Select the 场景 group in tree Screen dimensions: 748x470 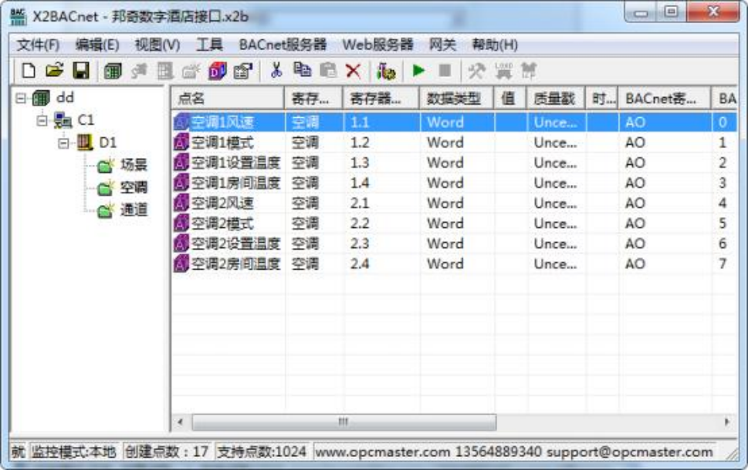point(134,165)
